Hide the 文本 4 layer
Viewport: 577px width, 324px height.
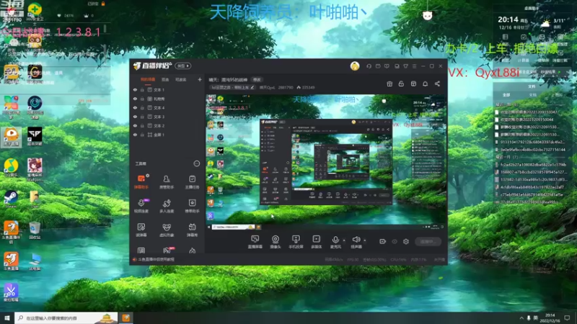(135, 107)
